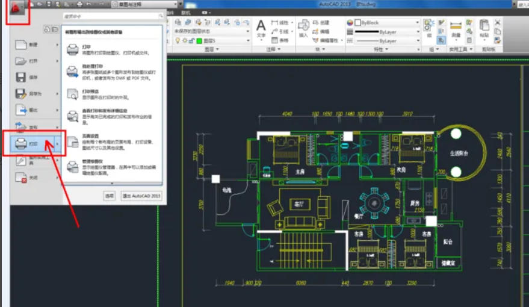Screen dimensions: 529x307
Task: Toggle the layer lightbulb on/off icon
Action: [177, 41]
